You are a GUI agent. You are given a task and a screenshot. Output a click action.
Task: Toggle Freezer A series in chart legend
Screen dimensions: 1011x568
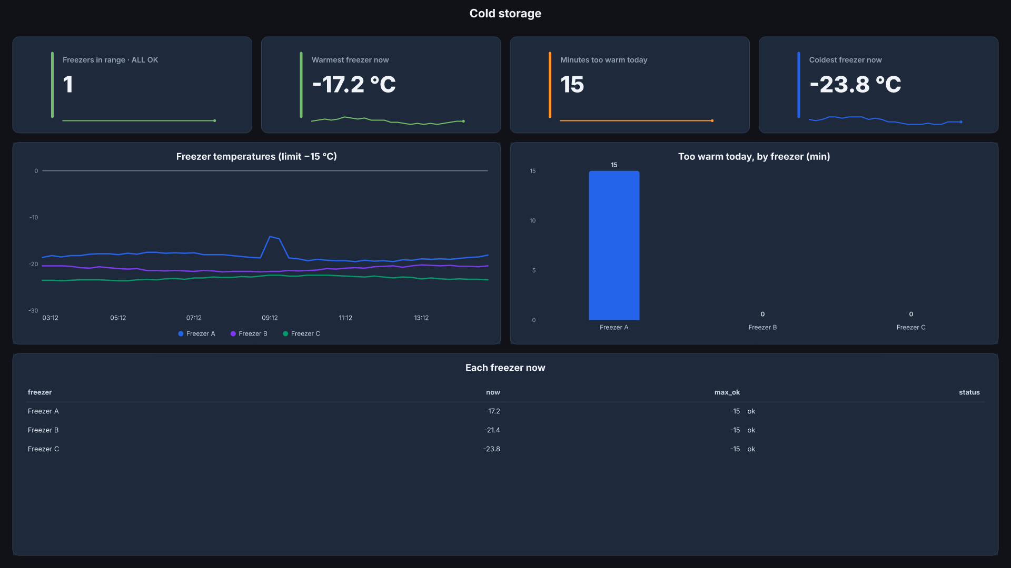[196, 333]
